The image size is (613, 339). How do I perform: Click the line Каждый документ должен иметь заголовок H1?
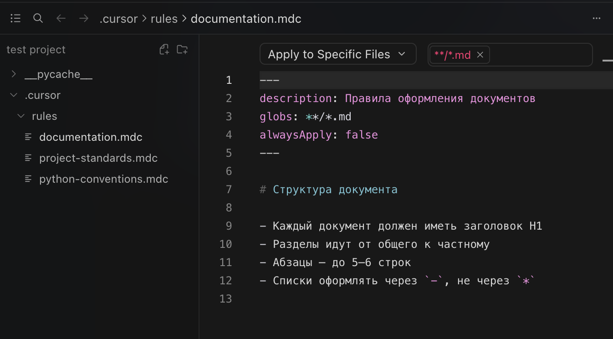pyautogui.click(x=401, y=226)
